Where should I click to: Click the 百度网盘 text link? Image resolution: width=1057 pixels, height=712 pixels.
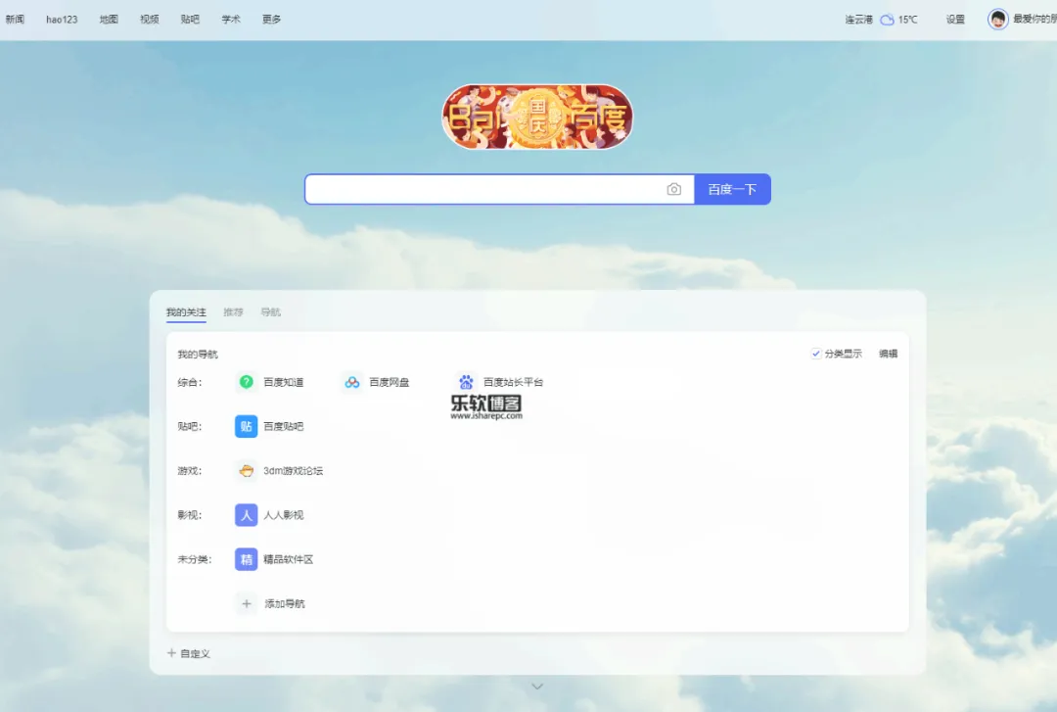click(389, 382)
